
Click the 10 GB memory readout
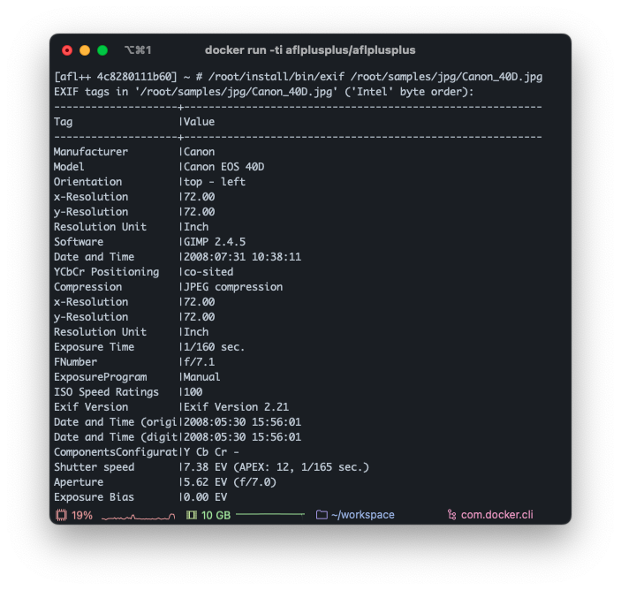click(216, 515)
